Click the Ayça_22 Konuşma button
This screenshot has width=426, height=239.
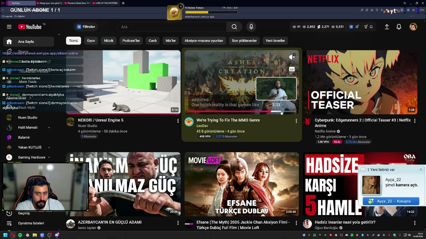tap(391, 201)
